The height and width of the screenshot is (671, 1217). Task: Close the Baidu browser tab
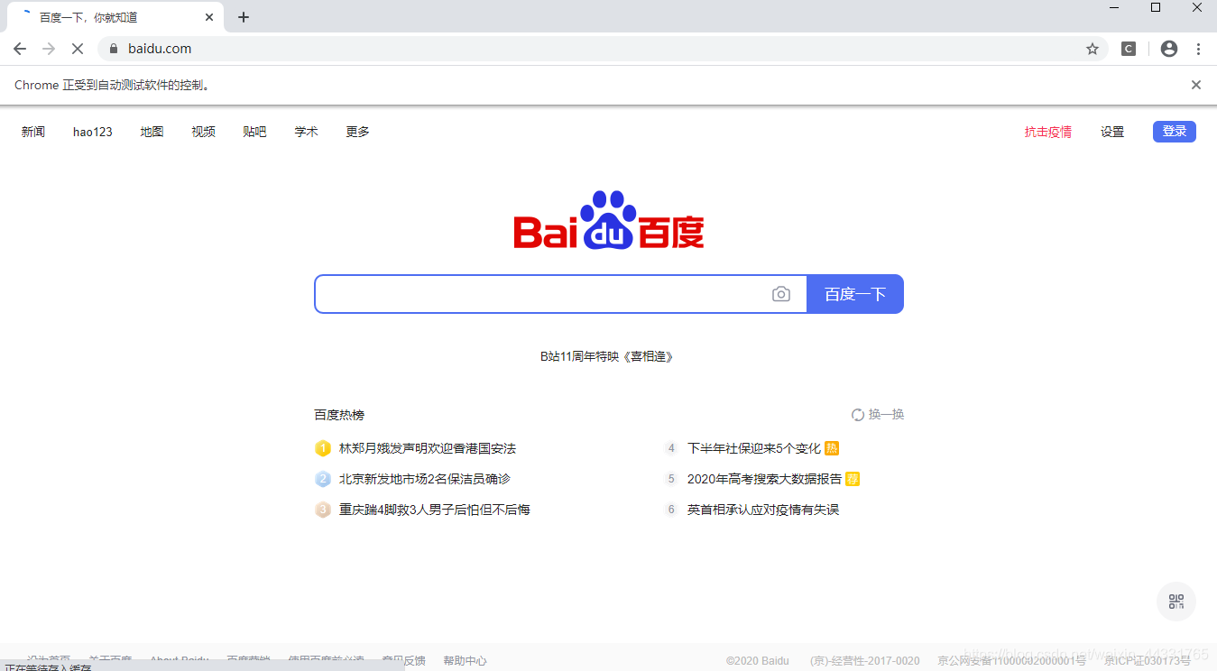point(209,17)
